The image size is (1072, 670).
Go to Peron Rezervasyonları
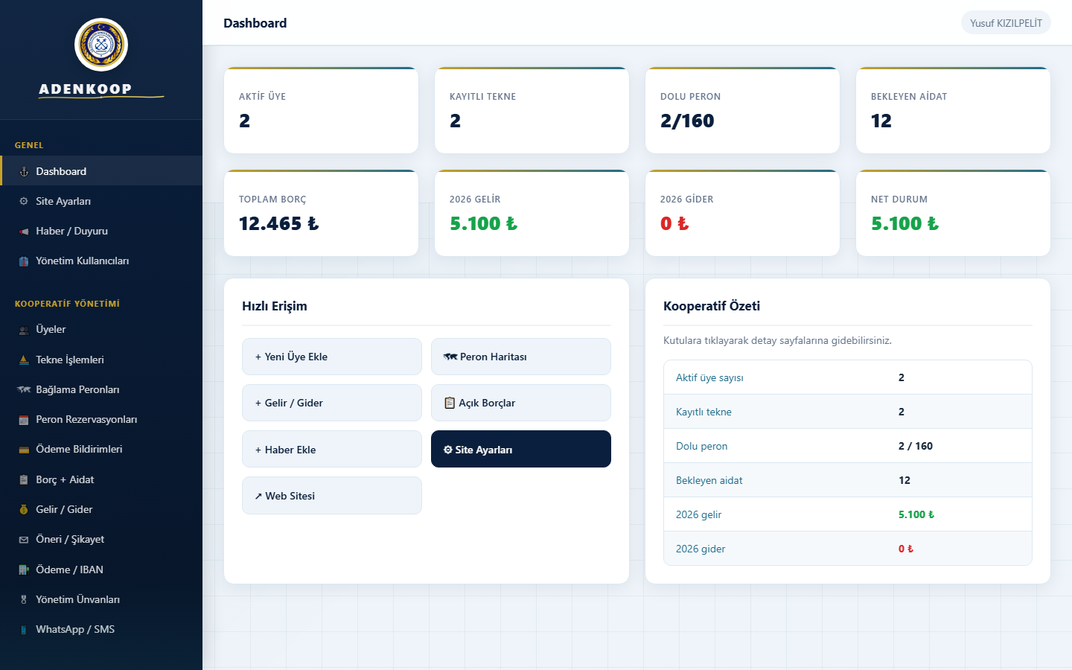pyautogui.click(x=101, y=419)
